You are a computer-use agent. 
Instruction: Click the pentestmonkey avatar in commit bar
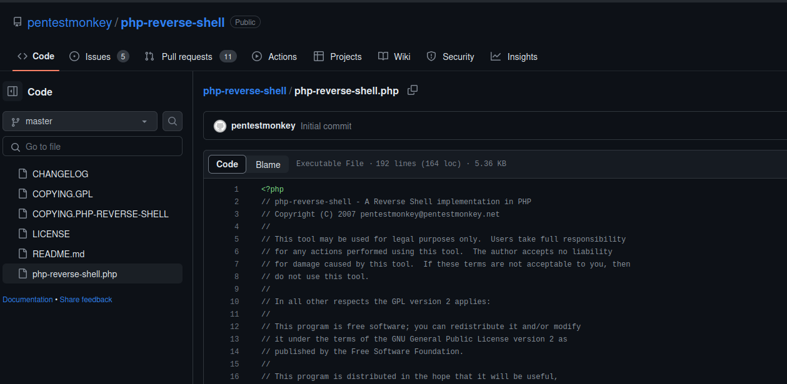220,126
